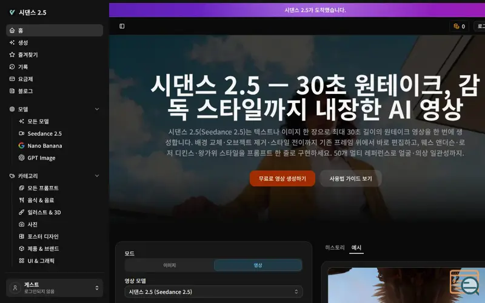The height and width of the screenshot is (303, 485).
Task: Click the squares icon beside UI & 그래픽
Action: [x=21, y=261]
